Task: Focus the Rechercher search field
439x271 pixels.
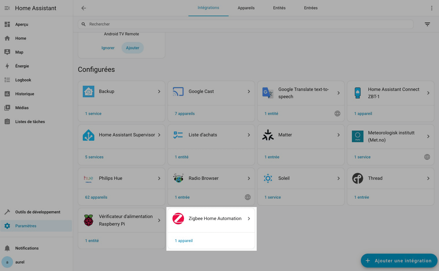Action: pyautogui.click(x=245, y=24)
